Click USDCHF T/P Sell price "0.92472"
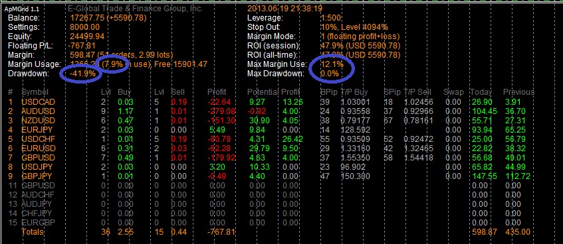 coord(418,139)
